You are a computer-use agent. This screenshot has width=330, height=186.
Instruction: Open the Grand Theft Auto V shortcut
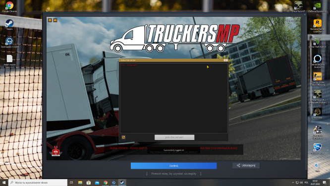click(x=318, y=42)
